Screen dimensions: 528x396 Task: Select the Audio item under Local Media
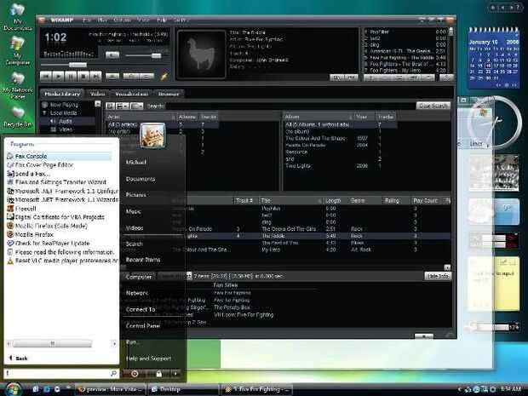pos(66,121)
